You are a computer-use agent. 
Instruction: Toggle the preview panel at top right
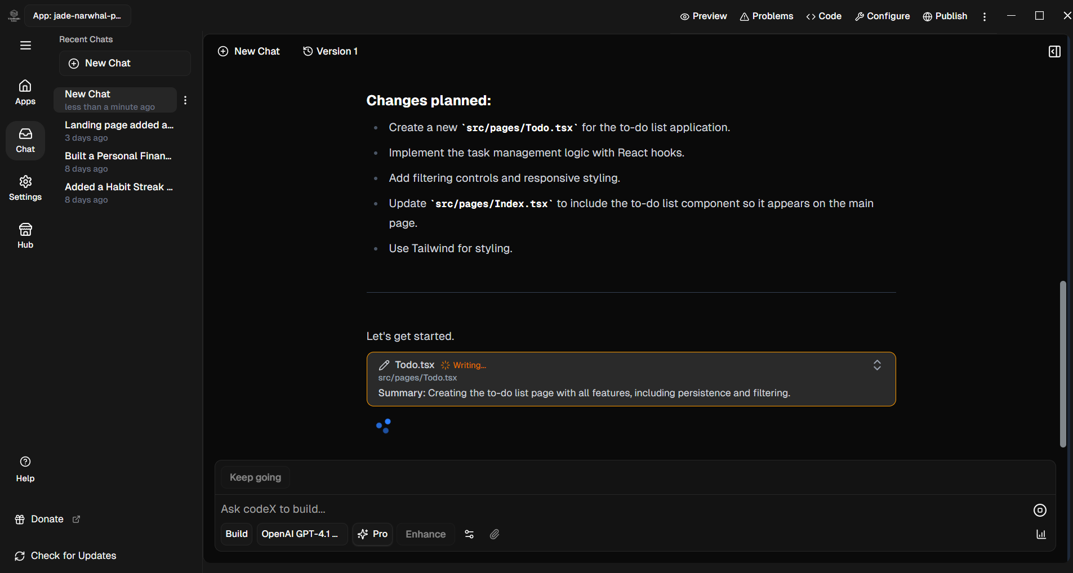pyautogui.click(x=1054, y=52)
